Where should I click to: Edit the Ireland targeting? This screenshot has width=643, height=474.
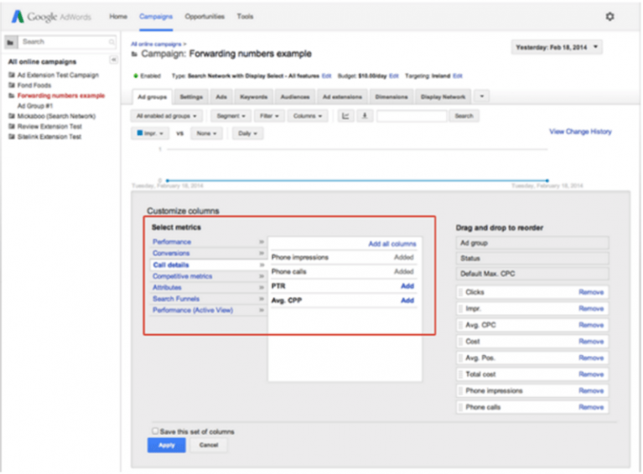coord(458,76)
